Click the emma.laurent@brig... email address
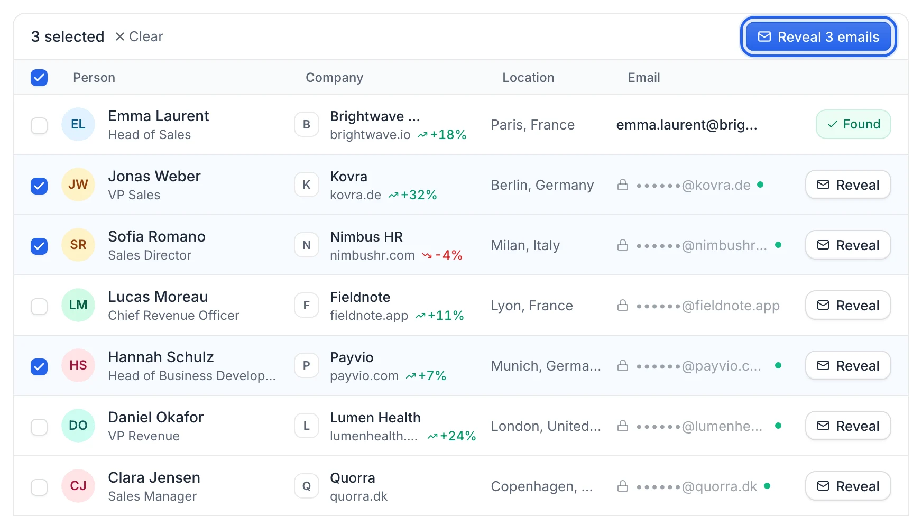 pyautogui.click(x=687, y=125)
